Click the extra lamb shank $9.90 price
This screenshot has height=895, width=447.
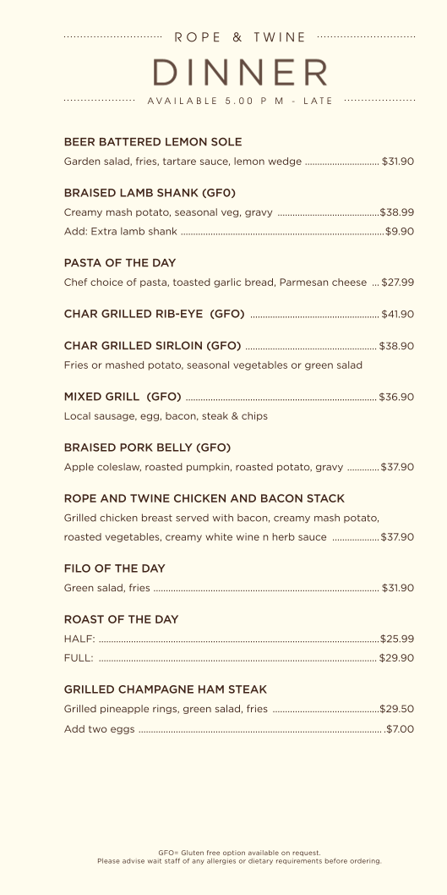point(400,231)
